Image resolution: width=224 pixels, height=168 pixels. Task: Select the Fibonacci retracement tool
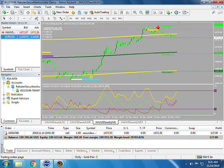pos(43,18)
